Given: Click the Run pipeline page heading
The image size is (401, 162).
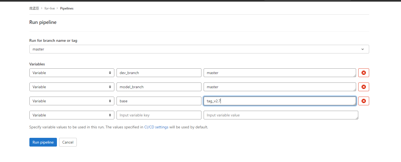Looking at the screenshot, I should [x=43, y=22].
